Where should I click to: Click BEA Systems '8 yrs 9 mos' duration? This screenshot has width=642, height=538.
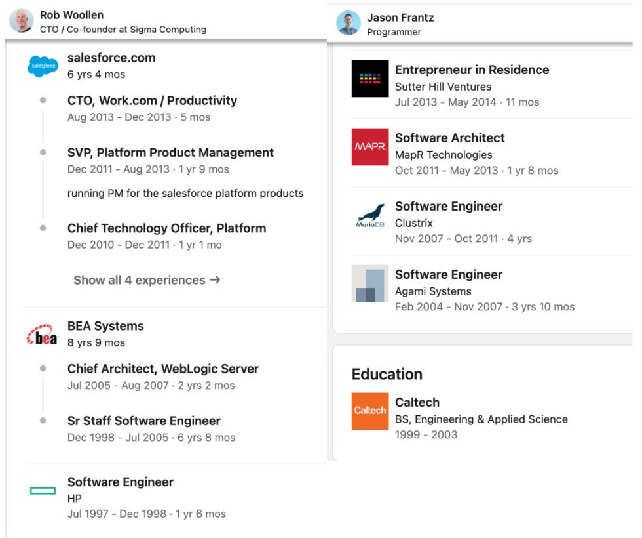coord(96,342)
